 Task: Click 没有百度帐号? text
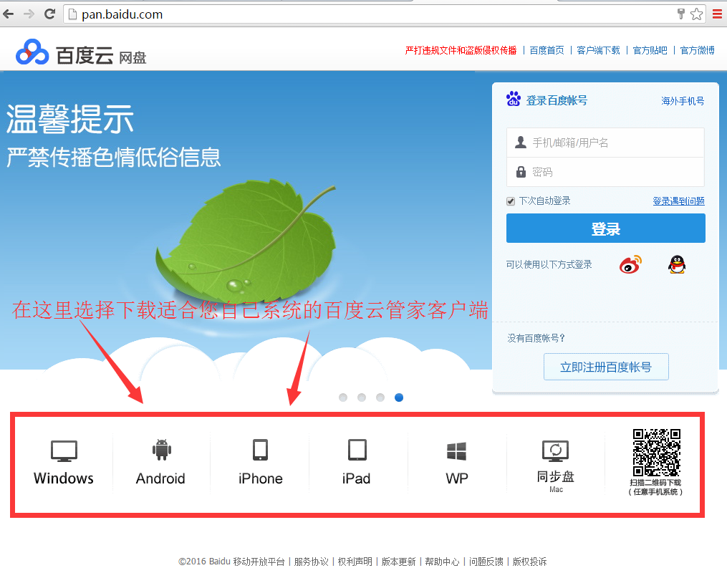(536, 338)
